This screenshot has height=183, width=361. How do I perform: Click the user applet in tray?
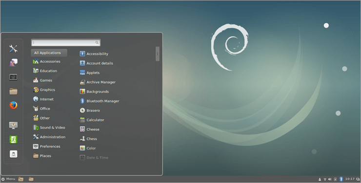click(320, 179)
